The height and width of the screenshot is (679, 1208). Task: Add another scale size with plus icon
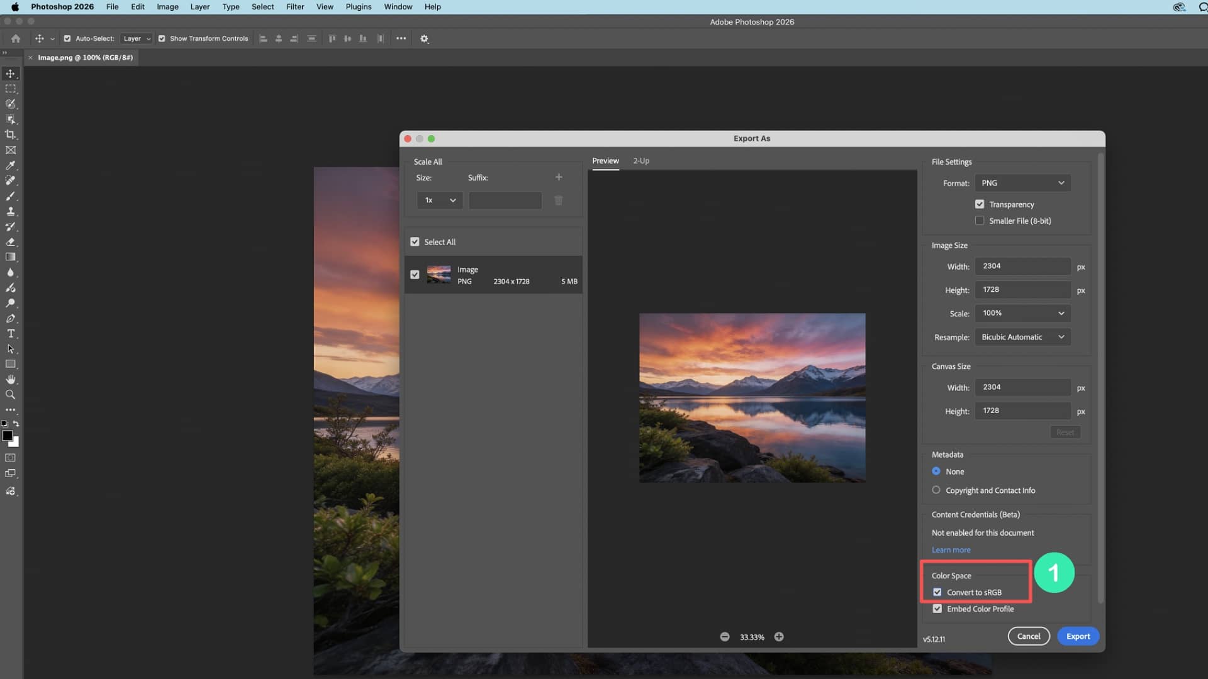click(559, 177)
